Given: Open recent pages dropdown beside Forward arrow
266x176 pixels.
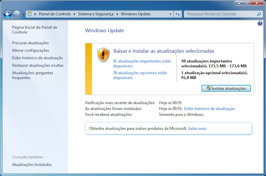Looking at the screenshot, I should 24,14.
